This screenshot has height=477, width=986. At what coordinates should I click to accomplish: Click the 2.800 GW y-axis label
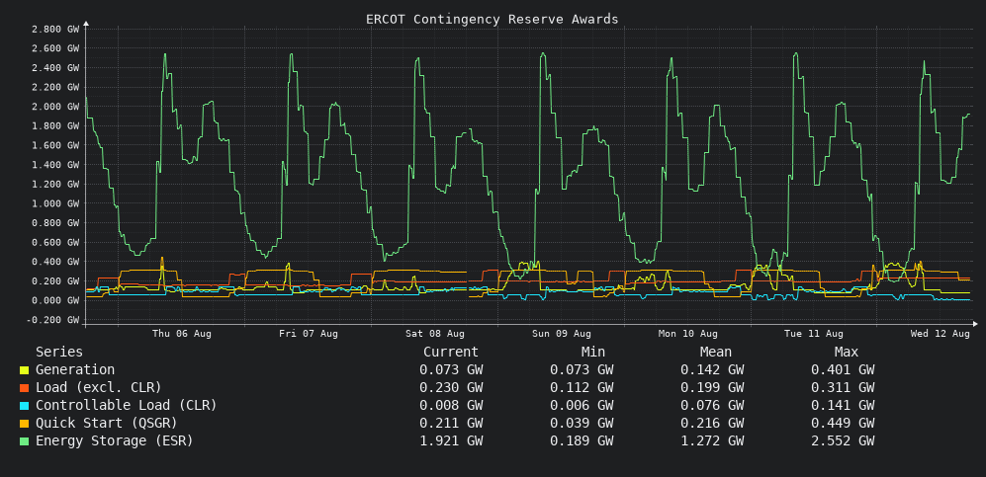54,29
